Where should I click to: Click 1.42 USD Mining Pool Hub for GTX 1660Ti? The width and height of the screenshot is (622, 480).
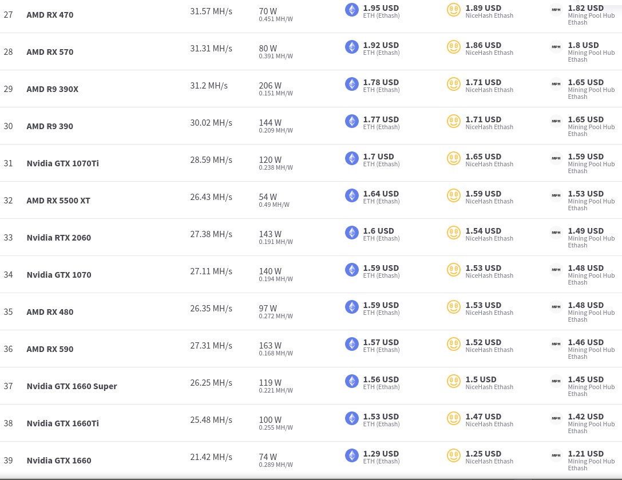coord(585,417)
